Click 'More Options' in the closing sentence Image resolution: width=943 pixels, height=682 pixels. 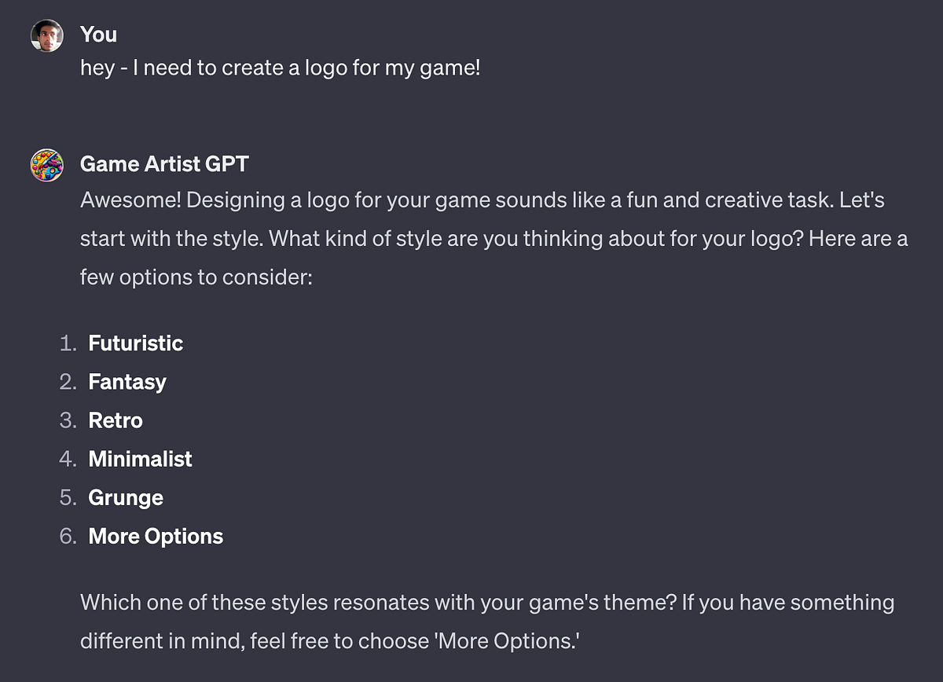point(508,640)
